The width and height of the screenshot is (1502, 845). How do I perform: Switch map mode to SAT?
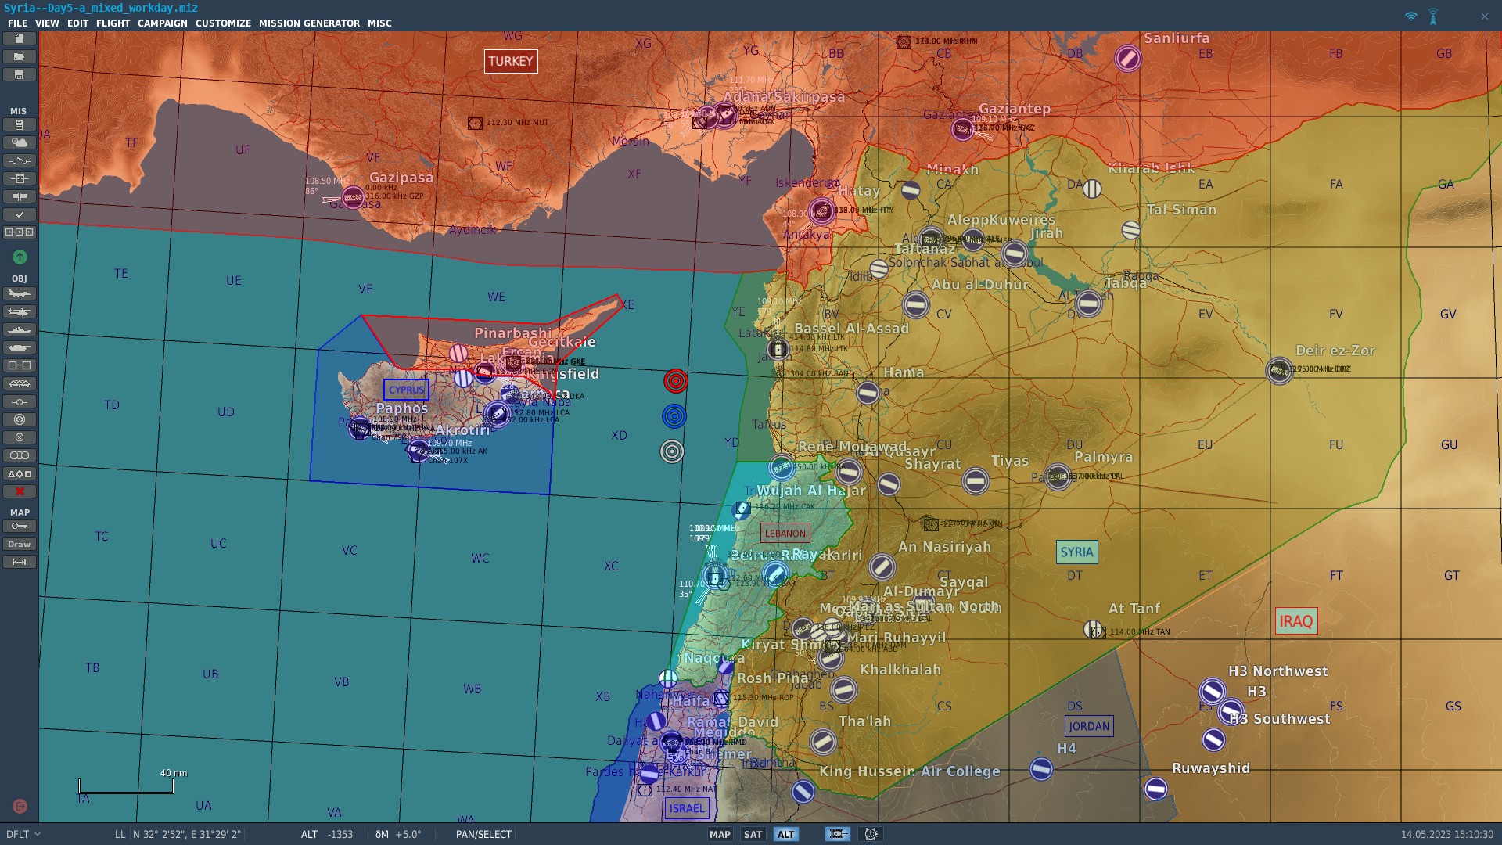pyautogui.click(x=753, y=835)
